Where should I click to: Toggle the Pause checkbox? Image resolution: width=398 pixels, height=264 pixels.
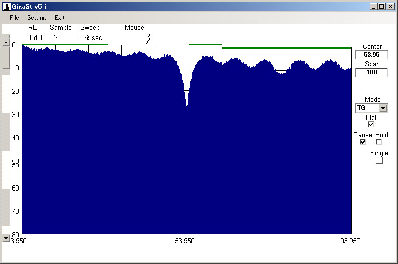363,142
